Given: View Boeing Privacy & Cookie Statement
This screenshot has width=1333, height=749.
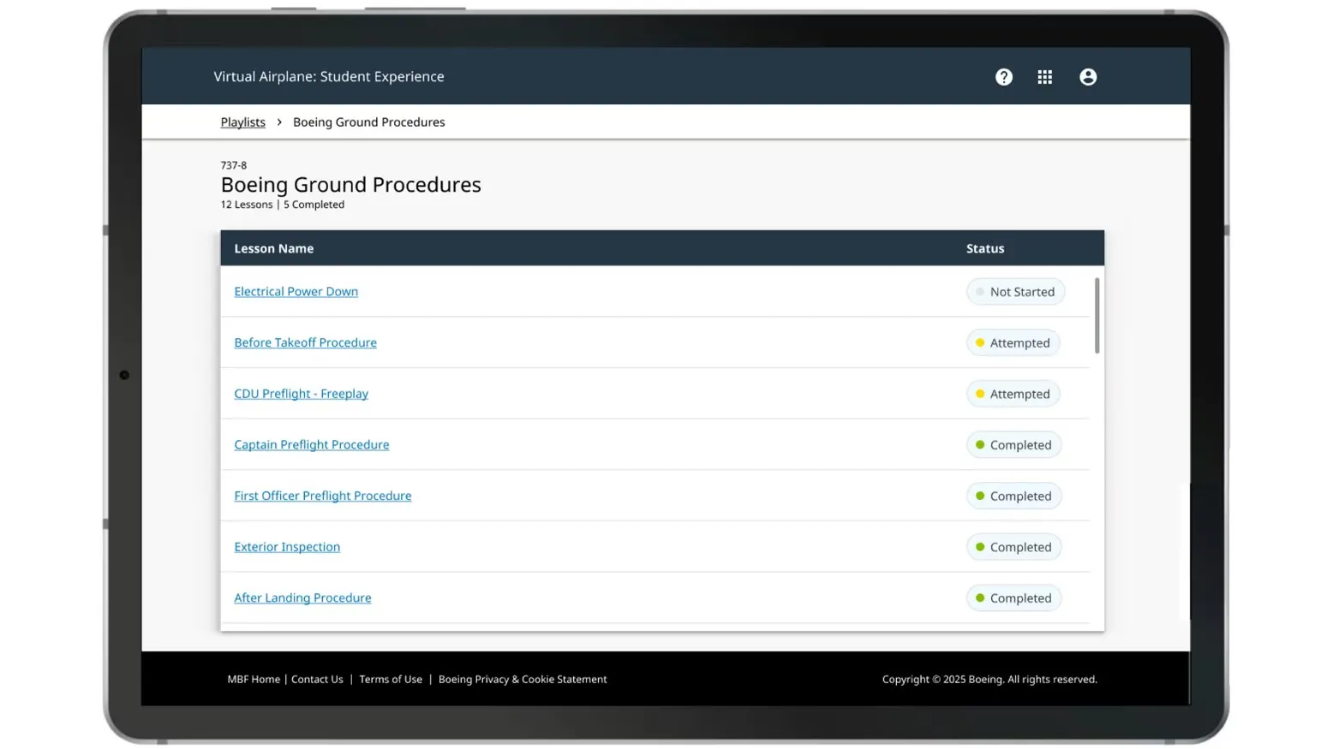Looking at the screenshot, I should (x=522, y=680).
